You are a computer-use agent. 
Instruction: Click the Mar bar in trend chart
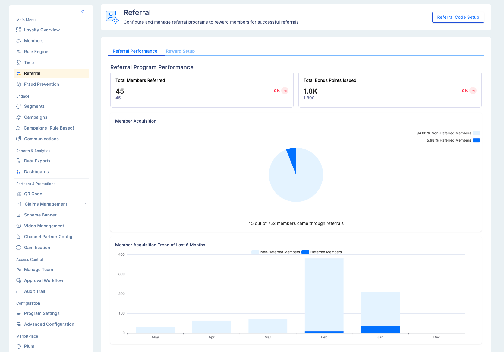tap(268, 326)
